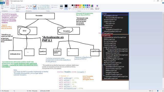Switch to the Inicio ribbon tab
This screenshot has height=92, width=164.
[7, 3]
